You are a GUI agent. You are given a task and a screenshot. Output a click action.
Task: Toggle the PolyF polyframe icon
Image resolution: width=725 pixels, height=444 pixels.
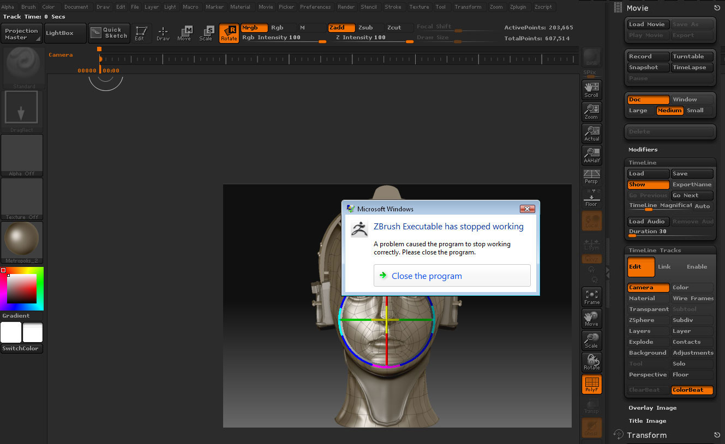(x=592, y=384)
